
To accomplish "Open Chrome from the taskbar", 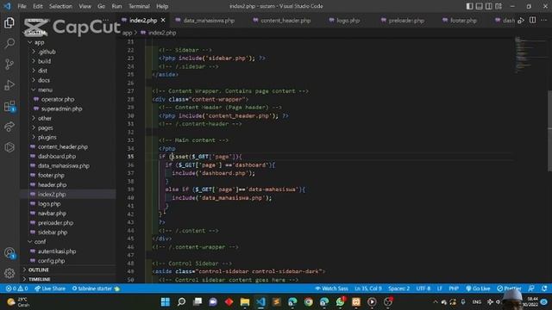I will coord(309,302).
